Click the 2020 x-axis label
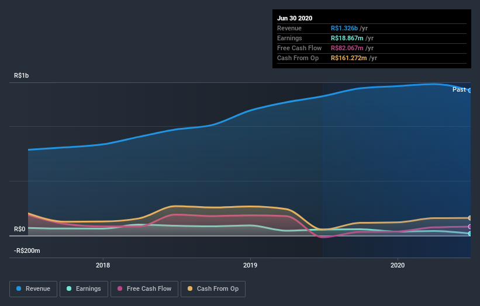480x306 pixels. coord(398,265)
